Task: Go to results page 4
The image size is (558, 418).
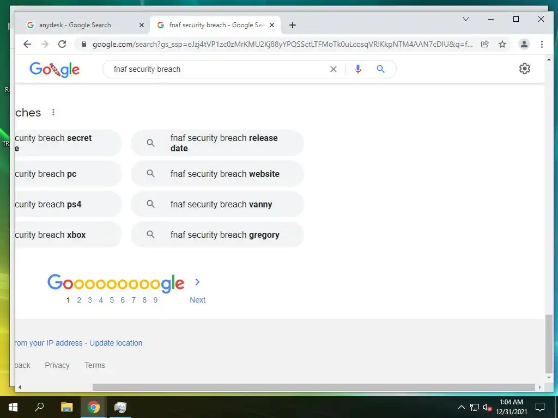Action: 101,300
